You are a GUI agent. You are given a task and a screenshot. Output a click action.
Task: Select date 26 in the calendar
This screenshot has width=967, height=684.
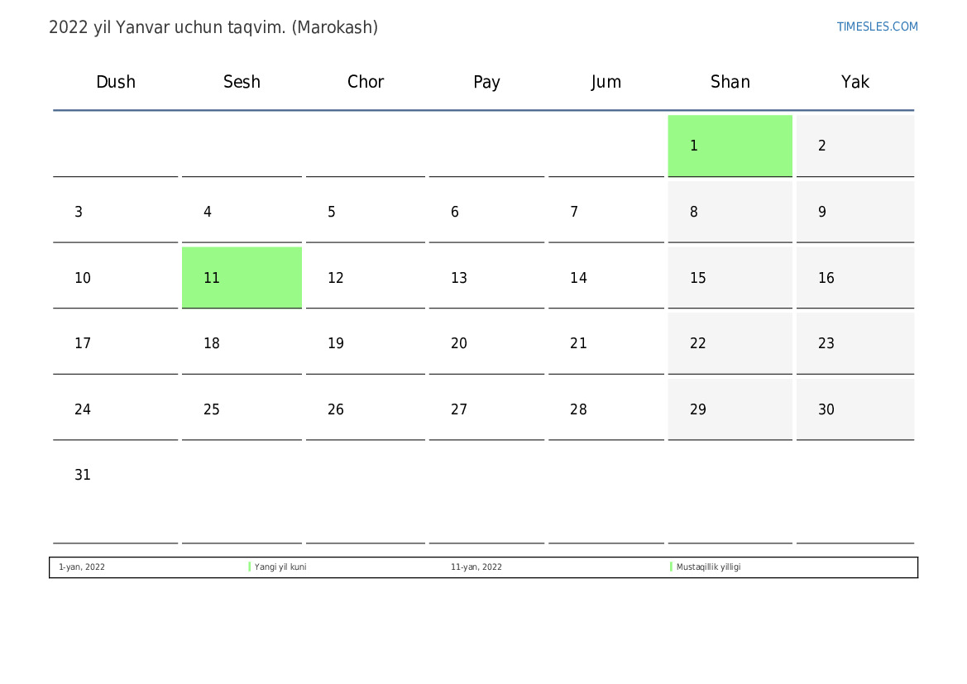click(365, 409)
